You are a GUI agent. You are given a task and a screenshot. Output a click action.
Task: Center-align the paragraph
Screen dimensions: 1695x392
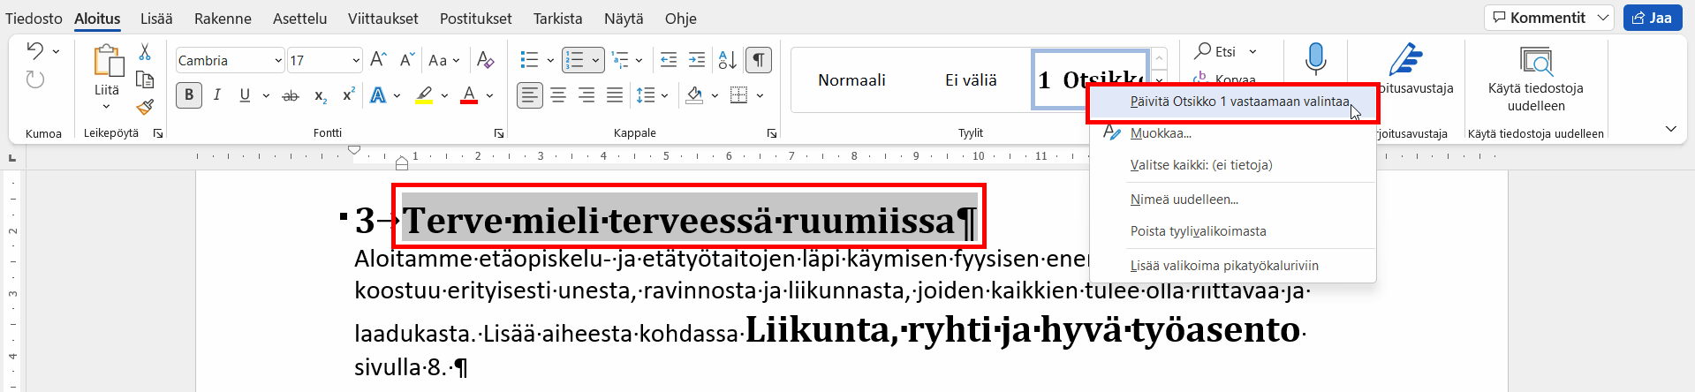coord(558,95)
